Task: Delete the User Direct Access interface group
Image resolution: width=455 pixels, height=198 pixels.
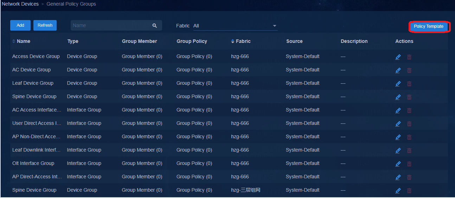Action: point(409,124)
